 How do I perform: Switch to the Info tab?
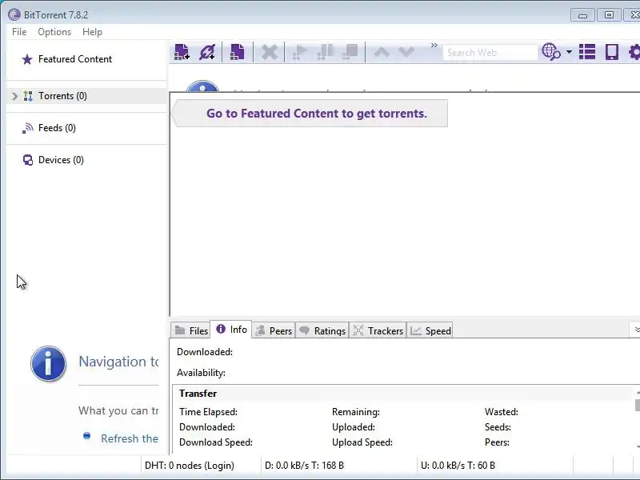(231, 330)
